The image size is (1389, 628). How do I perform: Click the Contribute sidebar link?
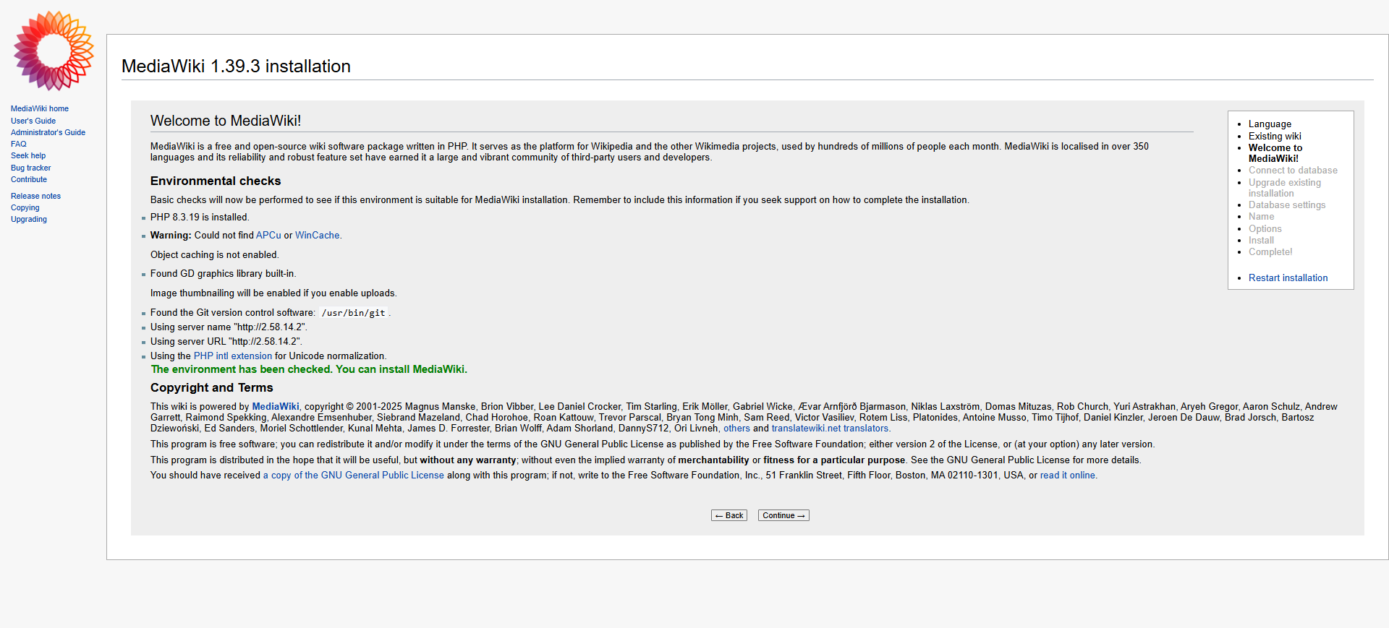click(29, 179)
